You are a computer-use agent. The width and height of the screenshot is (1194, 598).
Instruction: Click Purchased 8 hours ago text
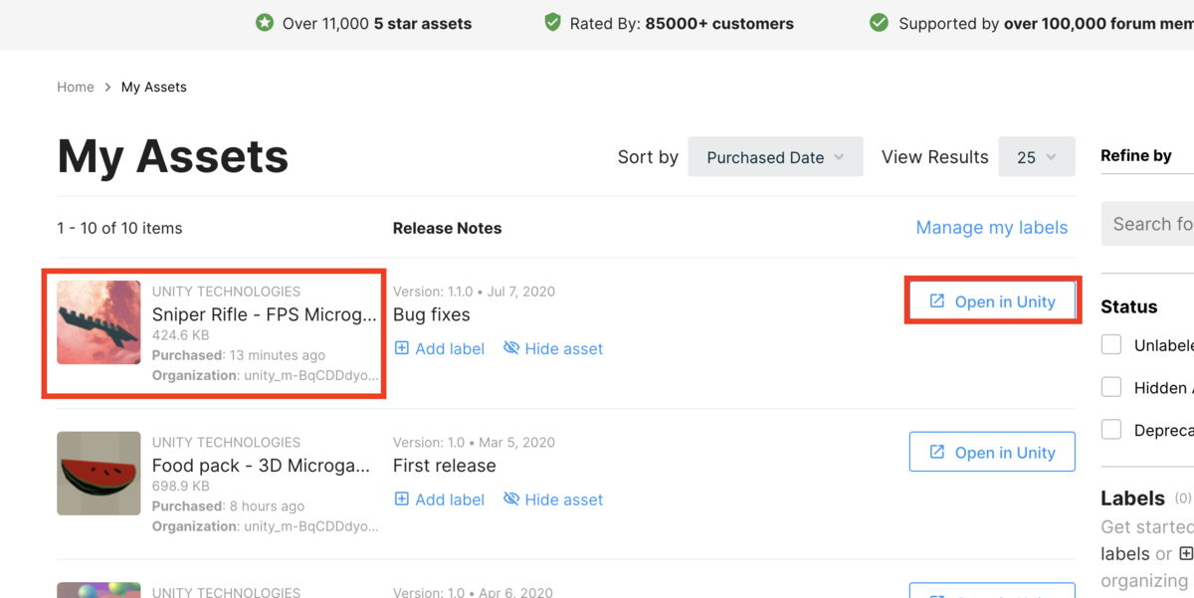pos(229,506)
